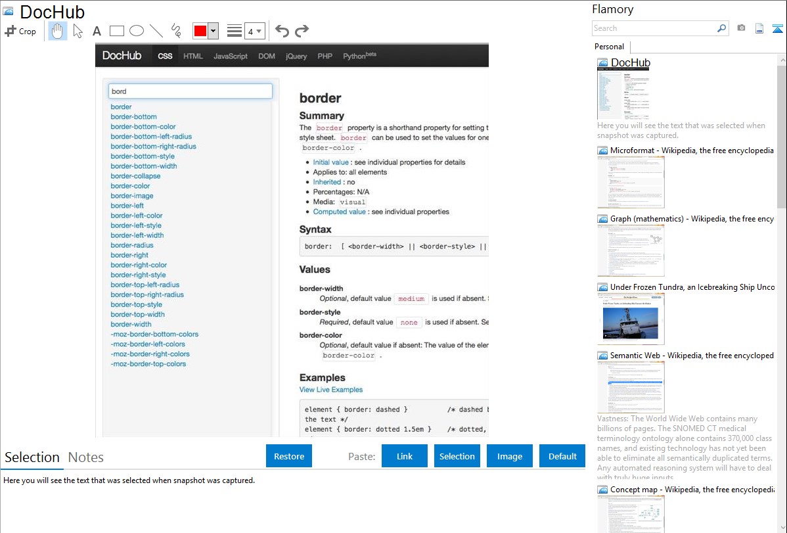The image size is (787, 533).
Task: Choose the arrow pointer selection tool
Action: click(78, 31)
